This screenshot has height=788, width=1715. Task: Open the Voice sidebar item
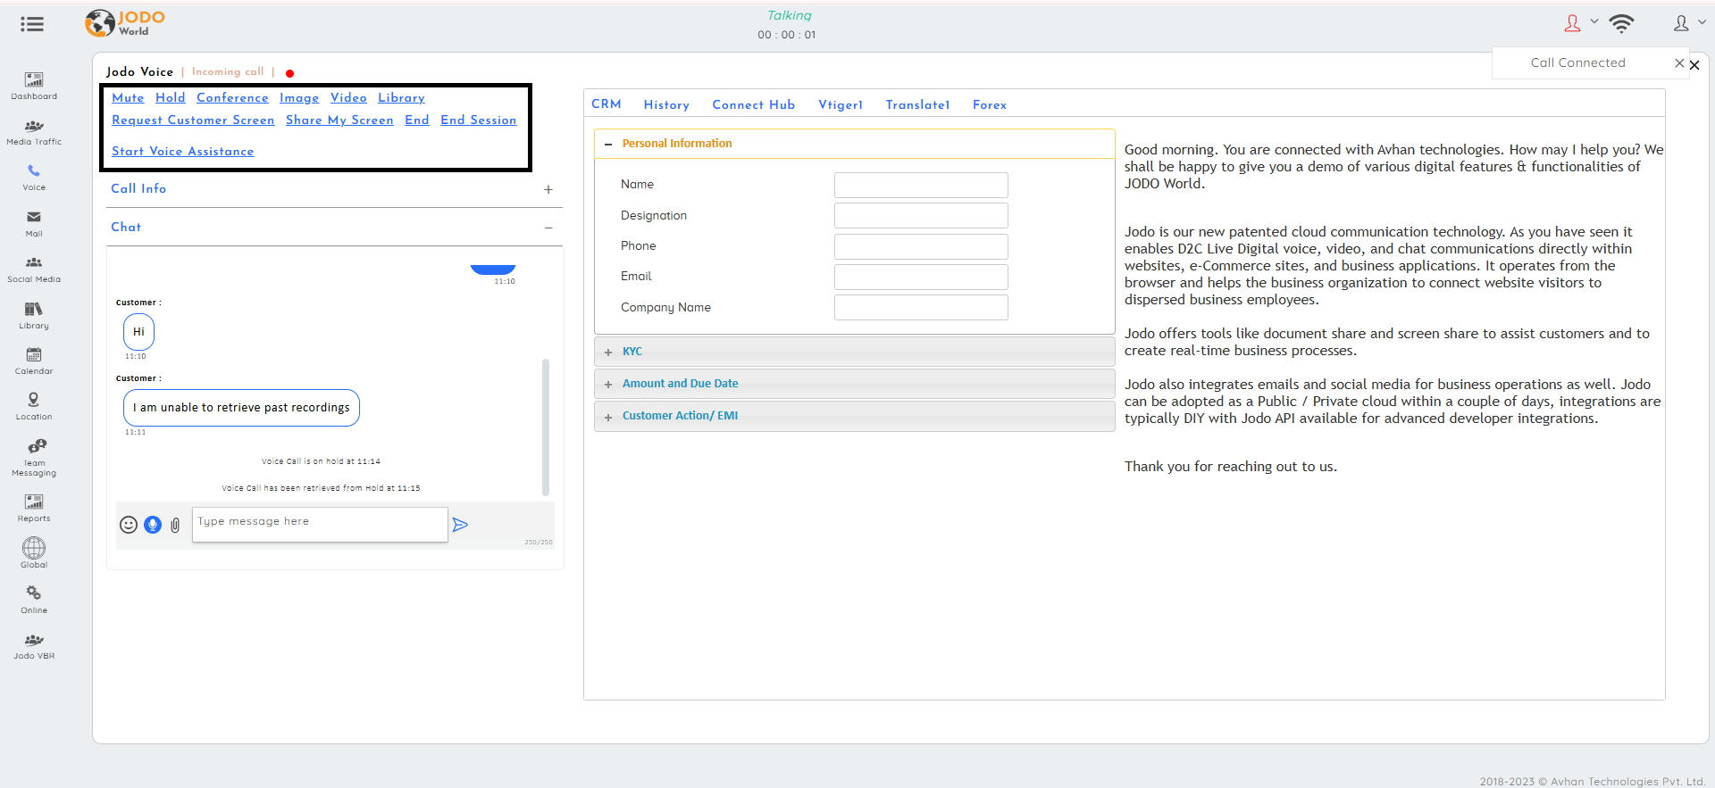tap(34, 178)
